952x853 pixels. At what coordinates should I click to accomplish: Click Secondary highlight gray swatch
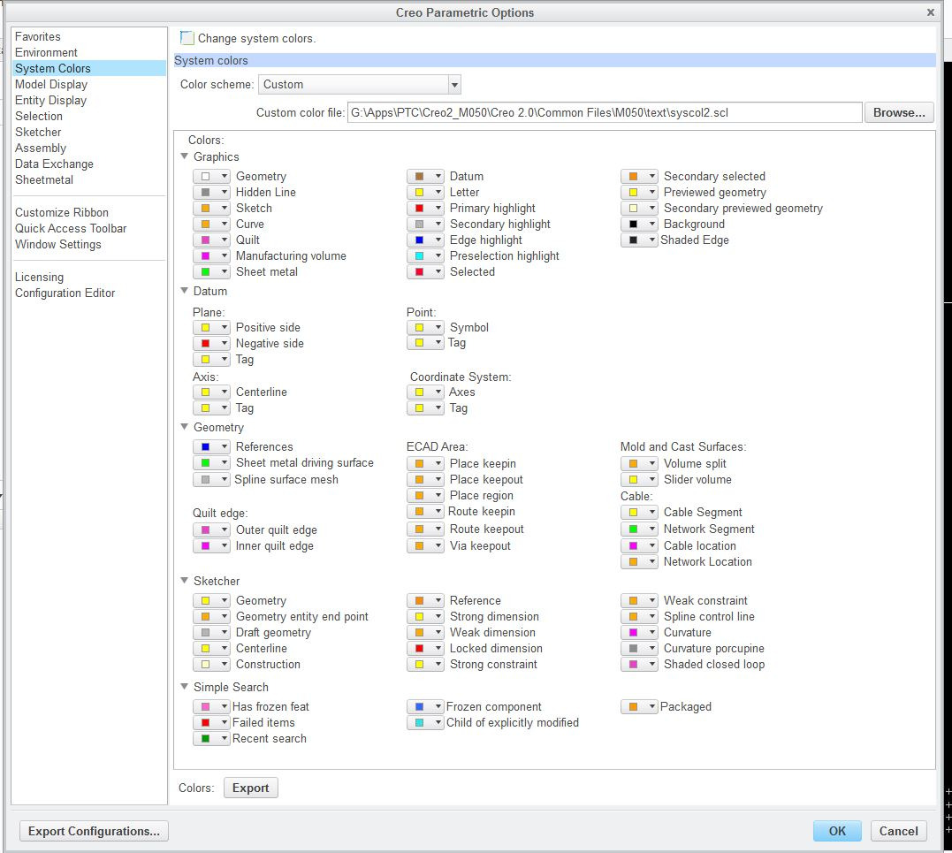pos(420,224)
